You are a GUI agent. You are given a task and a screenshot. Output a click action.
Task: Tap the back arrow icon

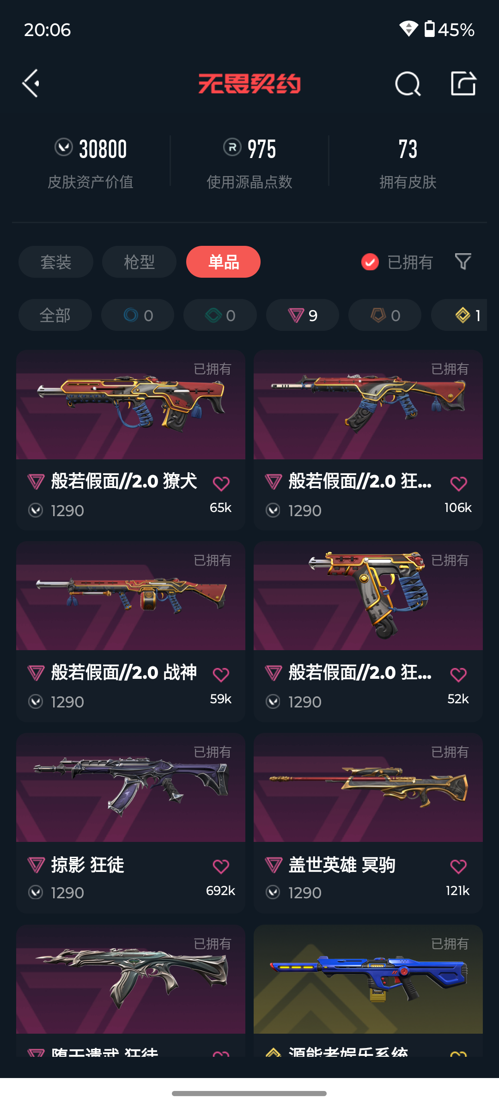[x=31, y=84]
